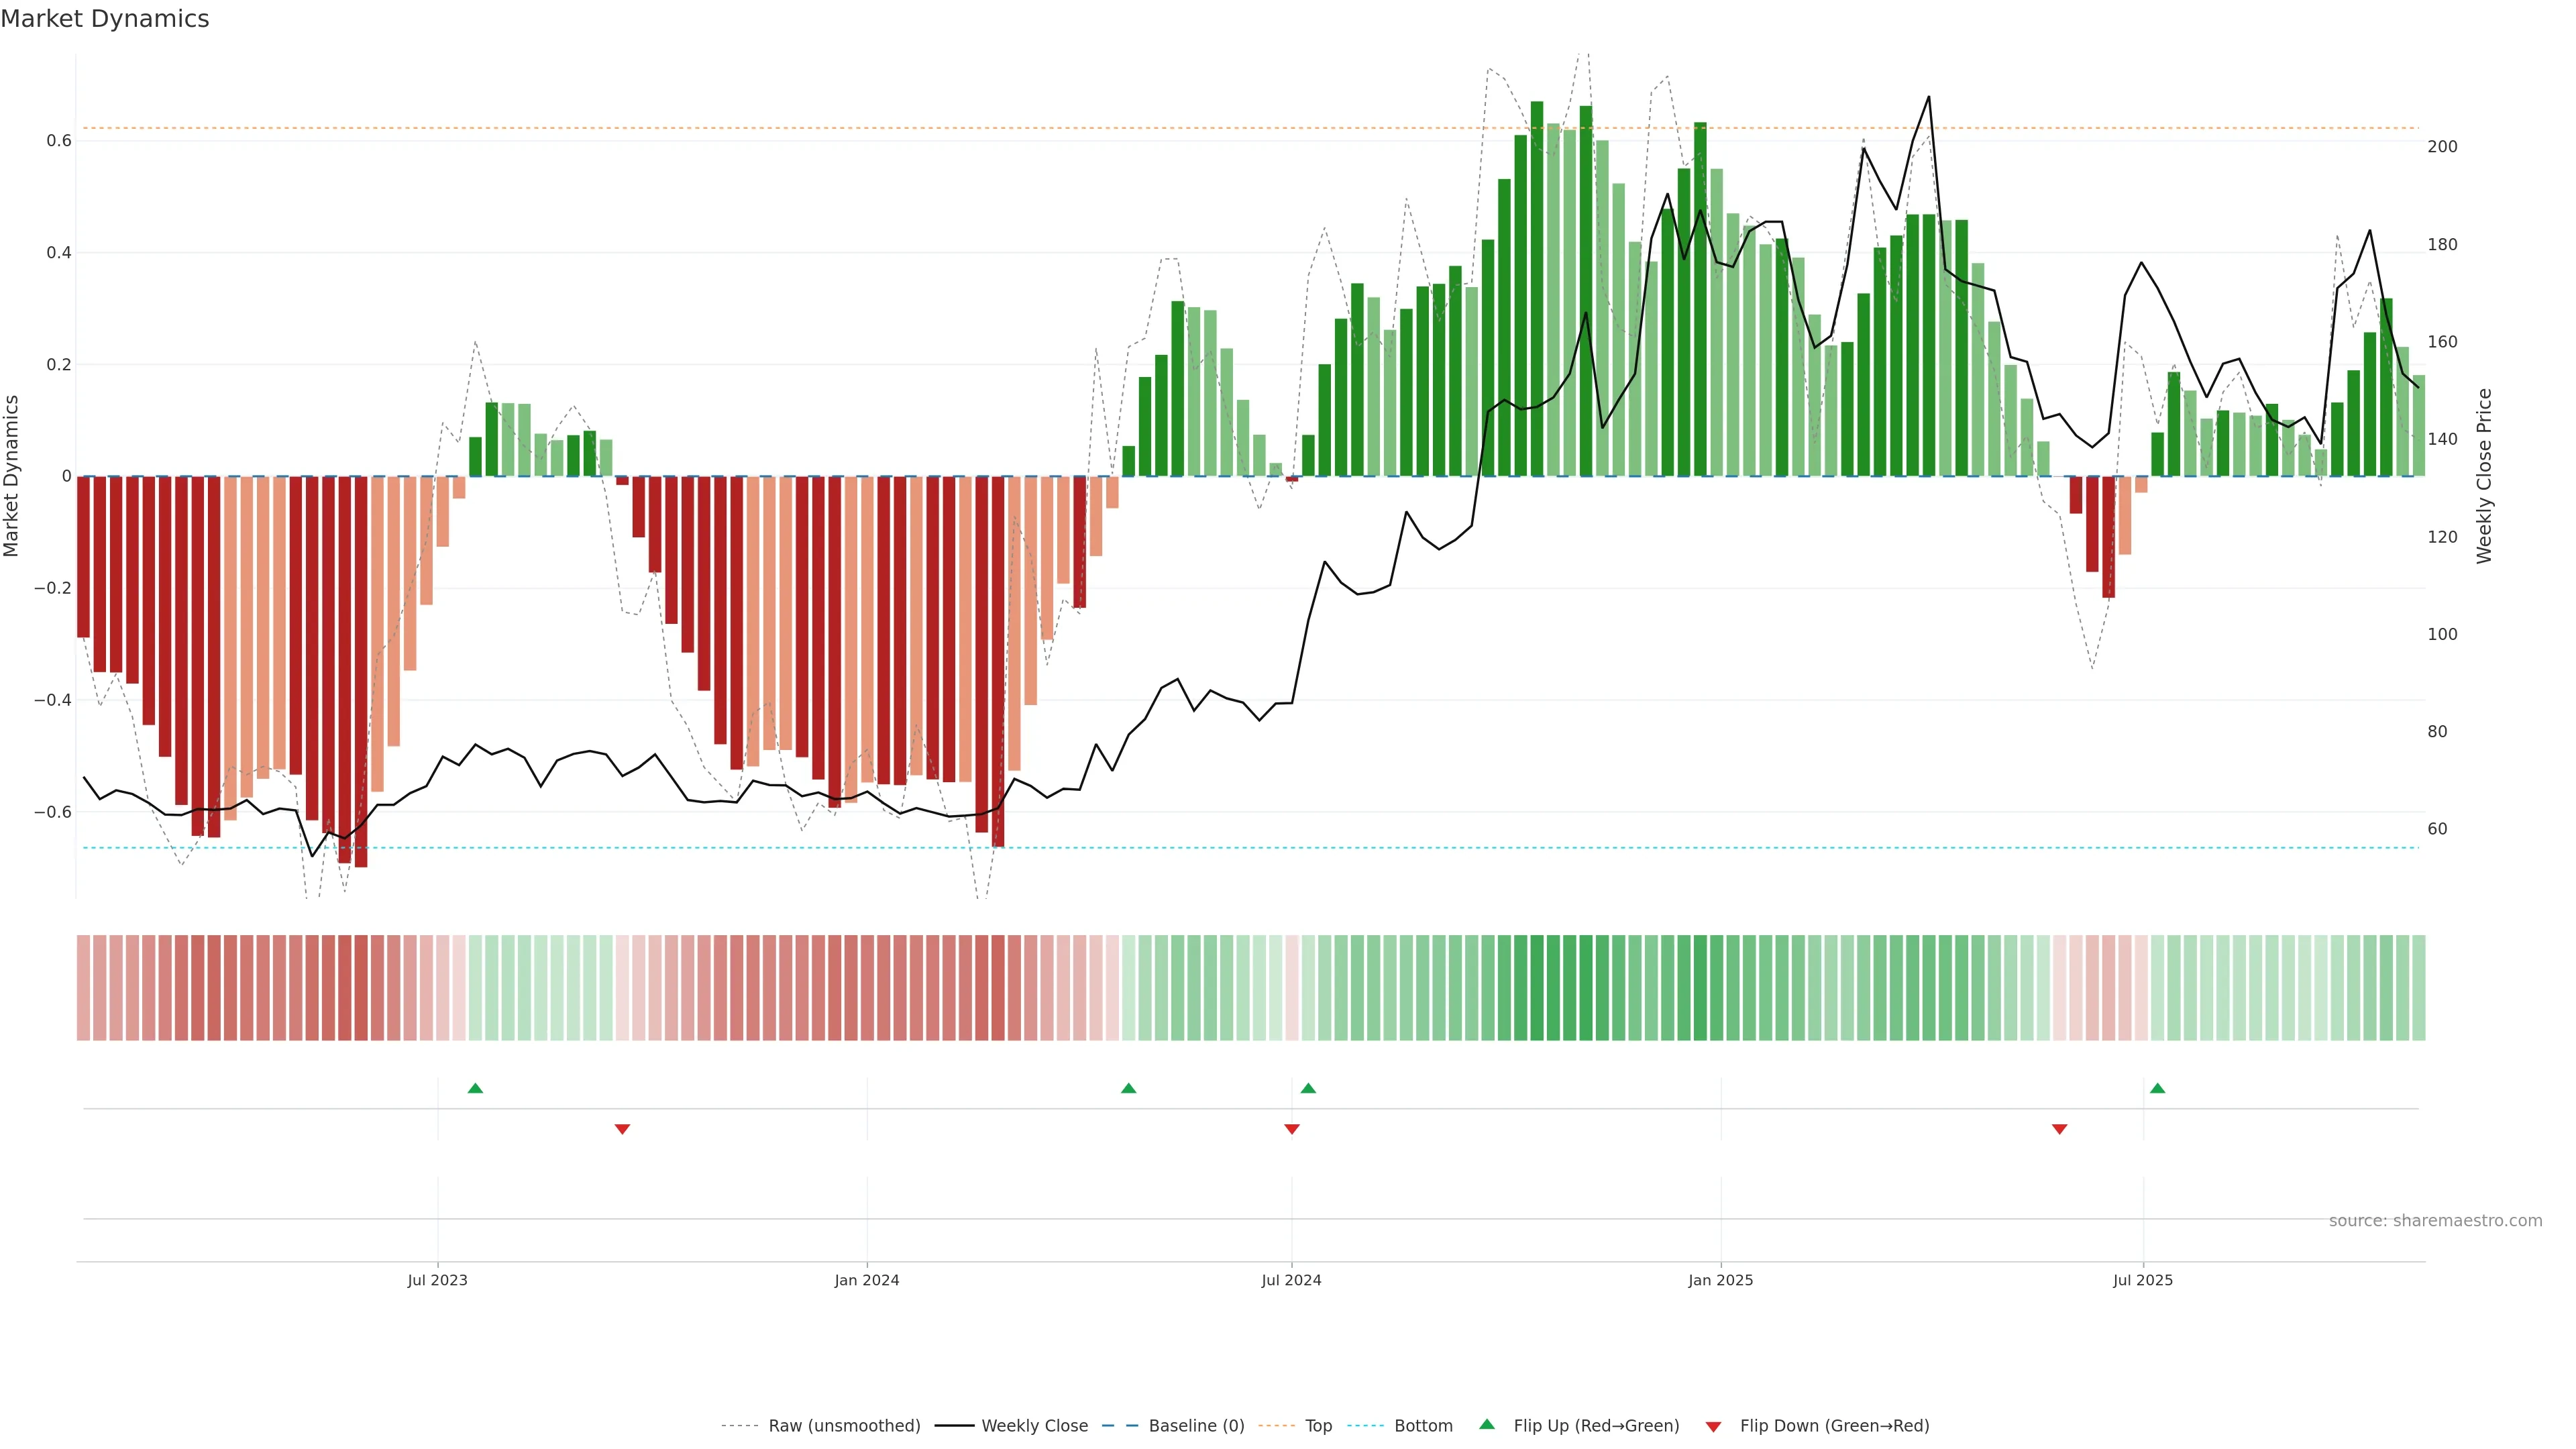Click the Market Dynamics chart title
This screenshot has height=1449, width=2576.
[x=105, y=19]
